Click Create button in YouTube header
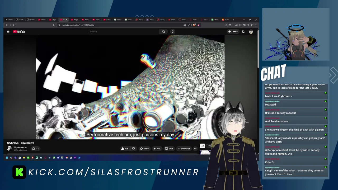 (x=233, y=31)
